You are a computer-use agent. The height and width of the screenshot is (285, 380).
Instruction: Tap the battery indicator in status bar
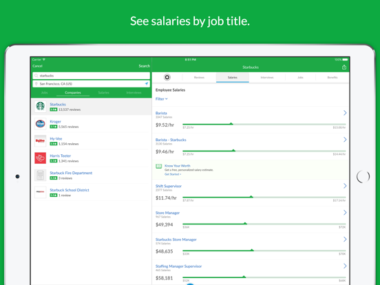pyautogui.click(x=345, y=60)
